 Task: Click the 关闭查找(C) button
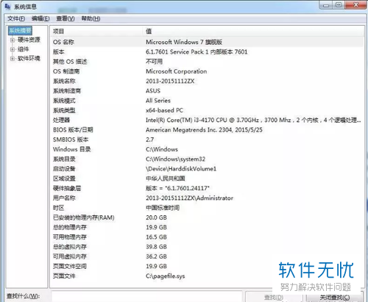click(x=335, y=298)
